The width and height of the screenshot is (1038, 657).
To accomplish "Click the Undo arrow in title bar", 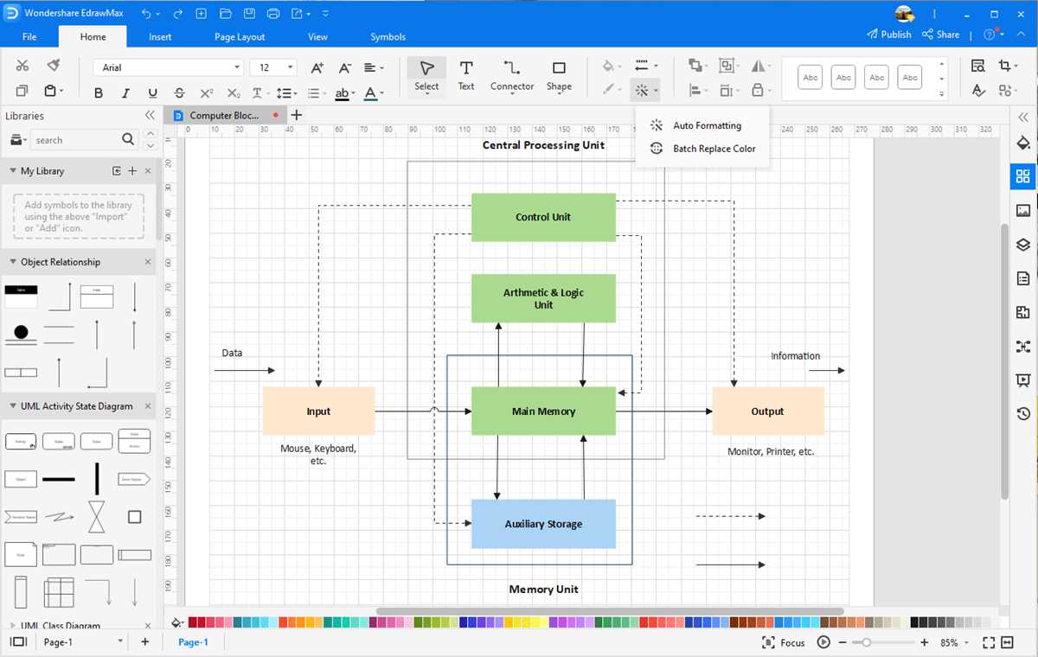I will tap(145, 14).
